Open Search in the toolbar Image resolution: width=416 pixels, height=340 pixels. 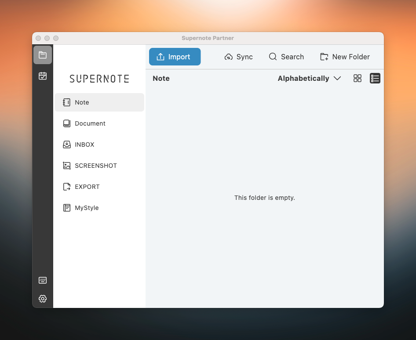coord(286,57)
